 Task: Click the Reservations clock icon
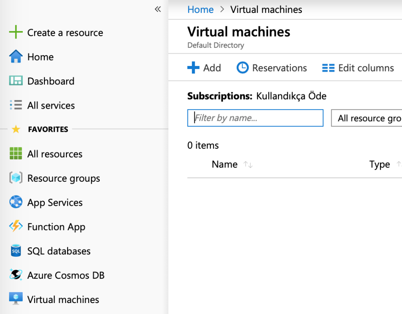pyautogui.click(x=243, y=68)
